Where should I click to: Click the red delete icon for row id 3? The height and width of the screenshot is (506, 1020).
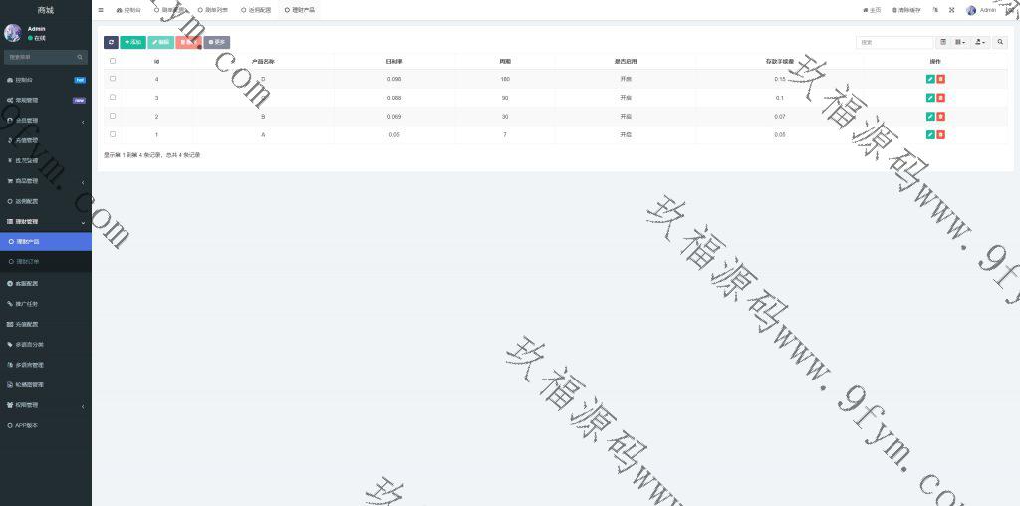point(941,98)
